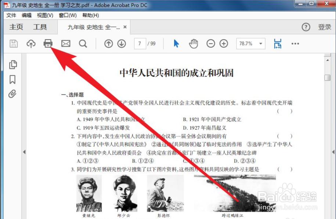The image size is (336, 219).
Task: Open the zoom percentage dropdown showing 78.7%
Action: [250, 43]
